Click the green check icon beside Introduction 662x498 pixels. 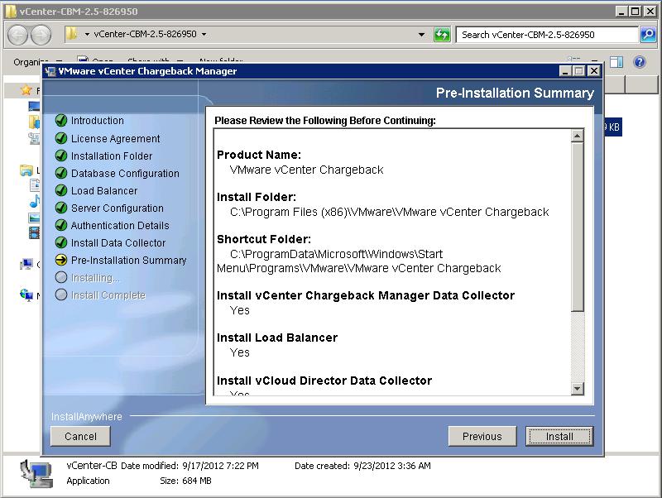click(61, 121)
